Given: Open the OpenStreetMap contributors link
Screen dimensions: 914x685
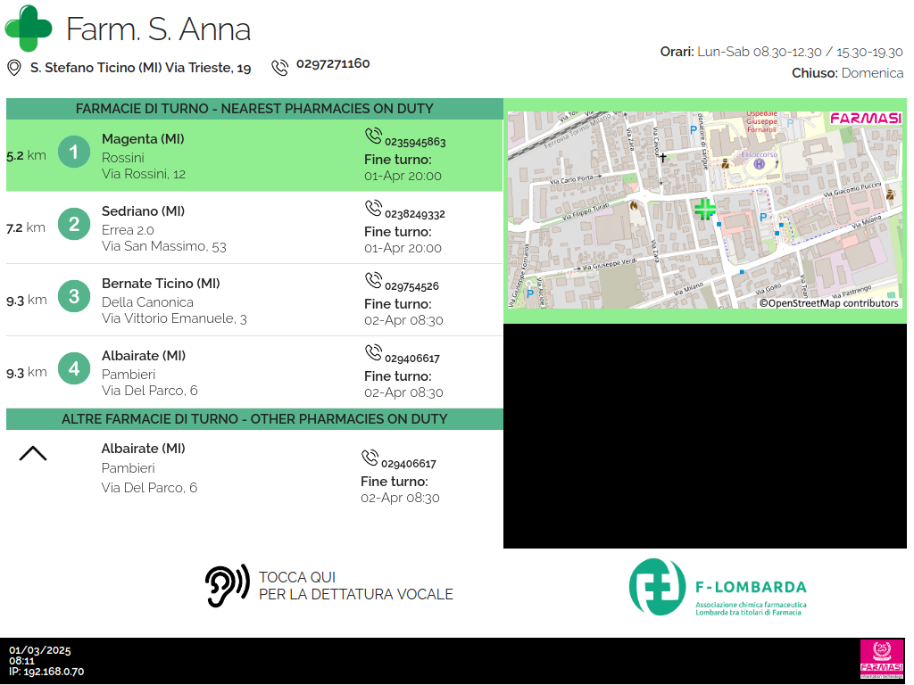Looking at the screenshot, I should pos(829,303).
